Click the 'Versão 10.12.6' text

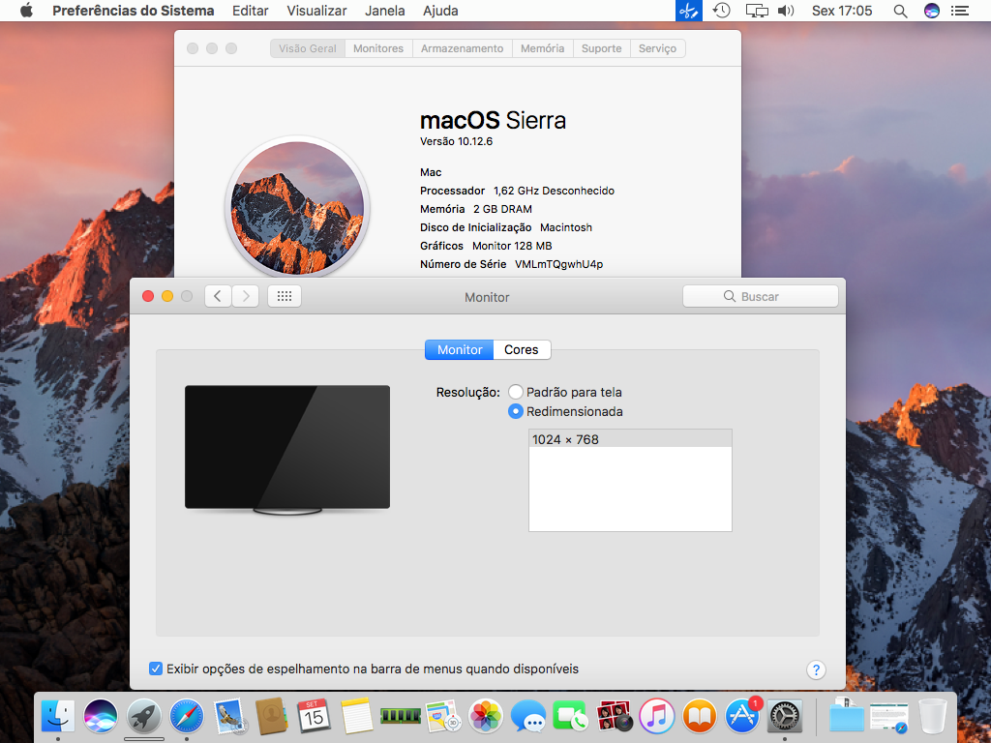[x=457, y=141]
